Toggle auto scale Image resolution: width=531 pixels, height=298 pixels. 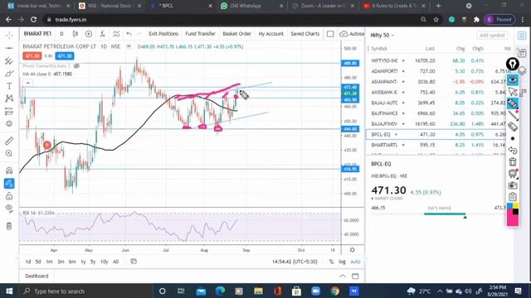355,262
